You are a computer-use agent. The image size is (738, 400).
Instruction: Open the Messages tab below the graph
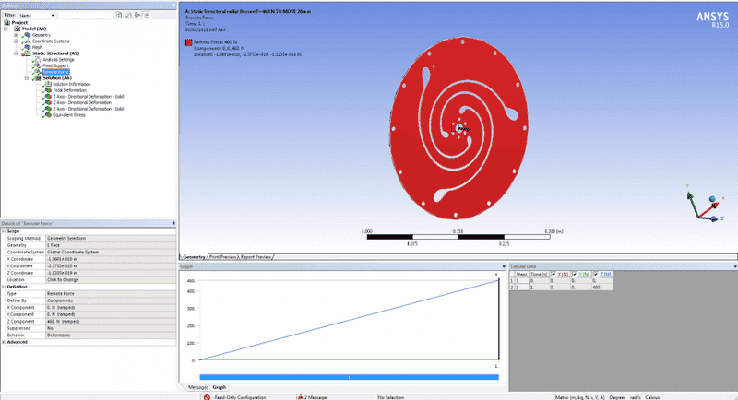197,387
